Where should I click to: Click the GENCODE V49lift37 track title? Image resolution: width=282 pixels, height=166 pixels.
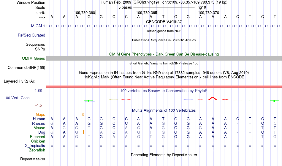pyautogui.click(x=164, y=22)
